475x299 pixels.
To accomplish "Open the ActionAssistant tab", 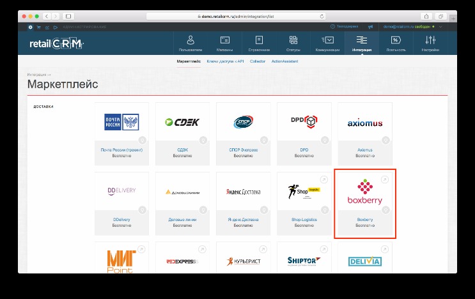I will pos(284,61).
